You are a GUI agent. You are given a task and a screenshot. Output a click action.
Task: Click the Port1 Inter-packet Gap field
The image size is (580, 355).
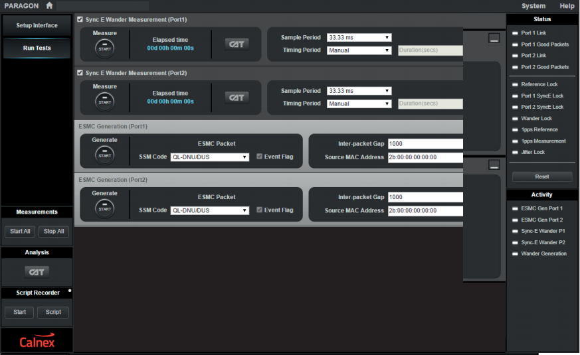pos(425,144)
